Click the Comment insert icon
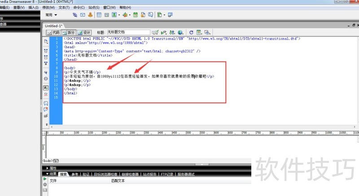This screenshot has height=196, width=359. click(150, 15)
